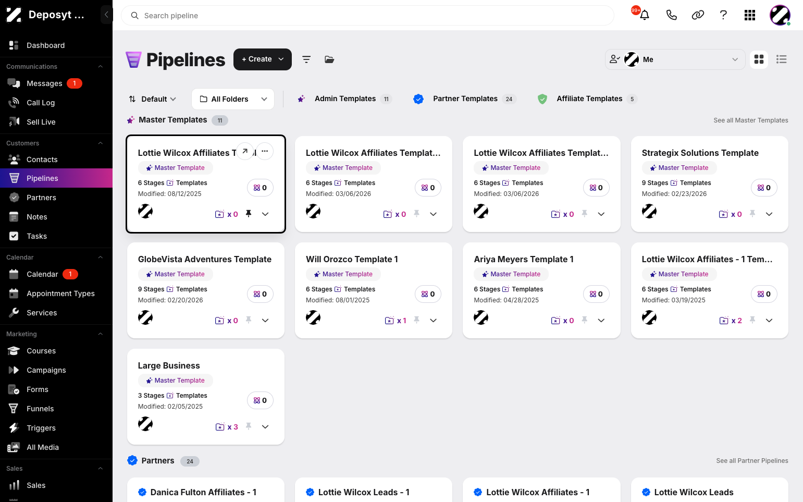This screenshot has height=502, width=803.
Task: Open the first Lottie Wilcox card in new view arrow
Action: click(x=245, y=151)
